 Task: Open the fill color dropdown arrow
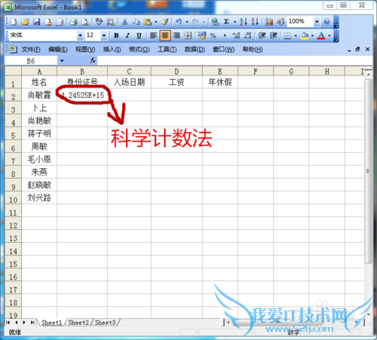pos(312,35)
